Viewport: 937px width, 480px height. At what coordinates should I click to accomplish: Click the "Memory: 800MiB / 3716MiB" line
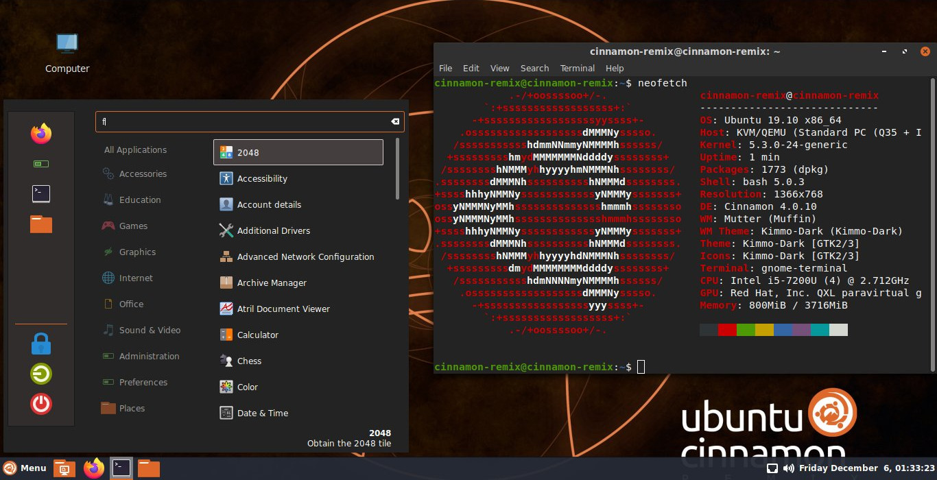[x=774, y=306]
